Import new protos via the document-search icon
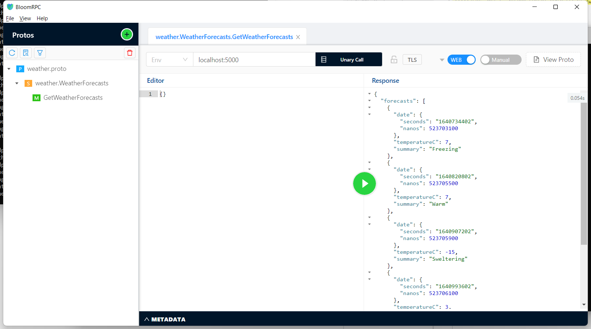591x329 pixels. coord(26,53)
